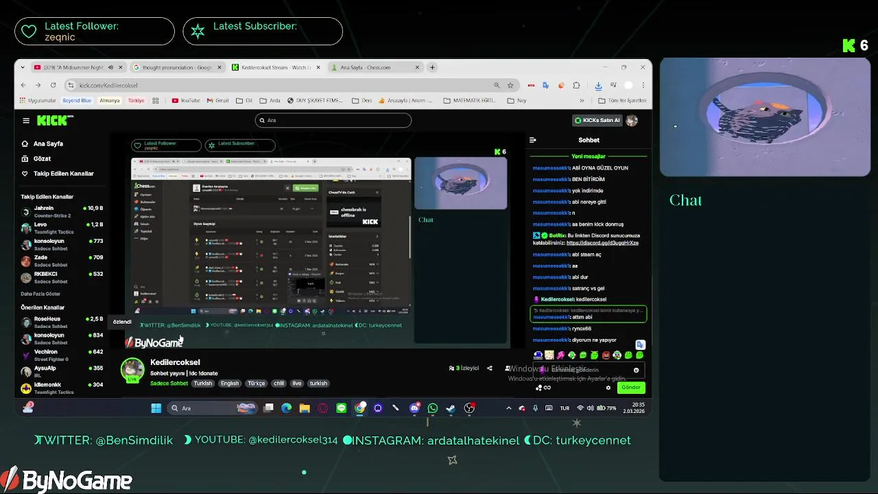Open the Kick hamburger menu
The image size is (878, 494).
click(x=26, y=120)
